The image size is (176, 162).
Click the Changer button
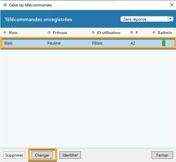tap(42, 155)
